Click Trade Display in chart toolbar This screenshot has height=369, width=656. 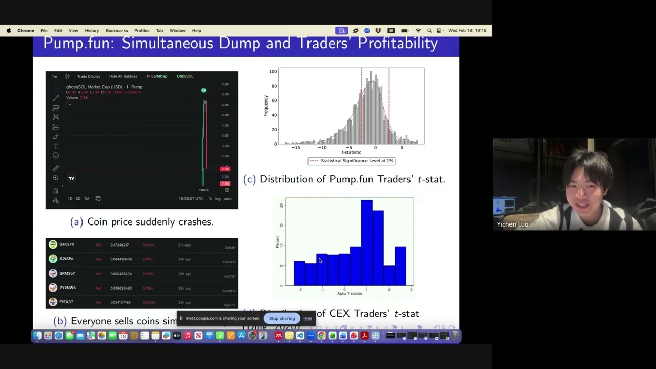[x=89, y=76]
